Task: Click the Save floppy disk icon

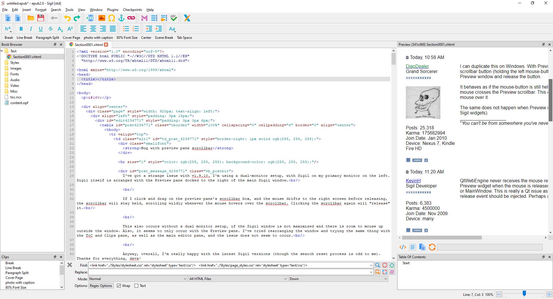Action: point(41,18)
